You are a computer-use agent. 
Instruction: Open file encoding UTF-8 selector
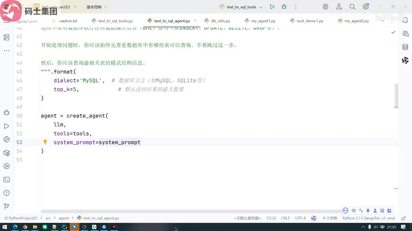coord(300,218)
